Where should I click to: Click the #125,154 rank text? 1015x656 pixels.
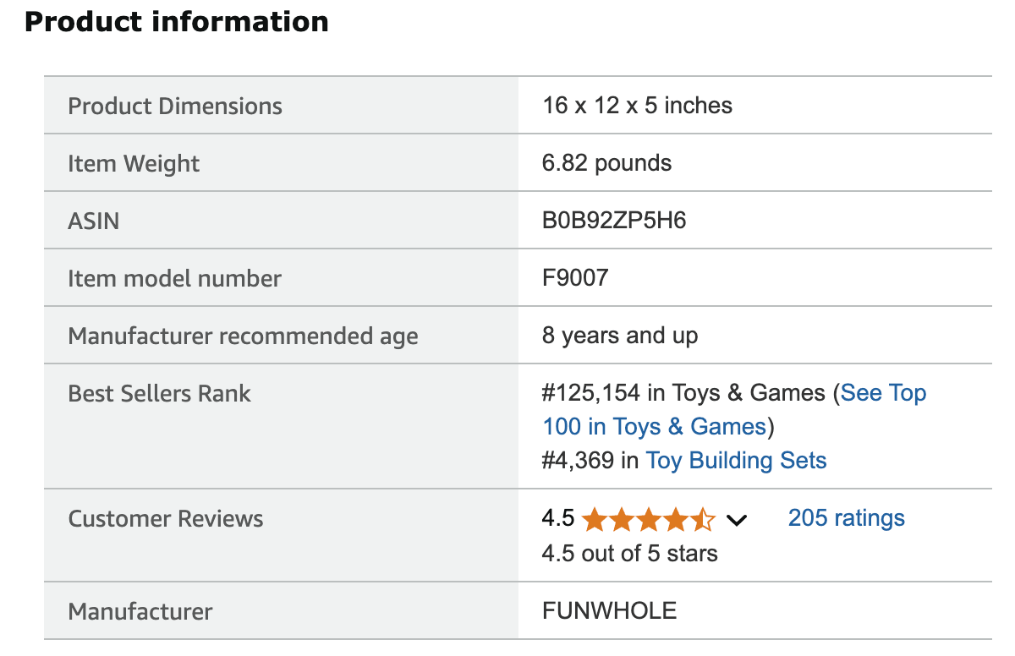pyautogui.click(x=591, y=393)
